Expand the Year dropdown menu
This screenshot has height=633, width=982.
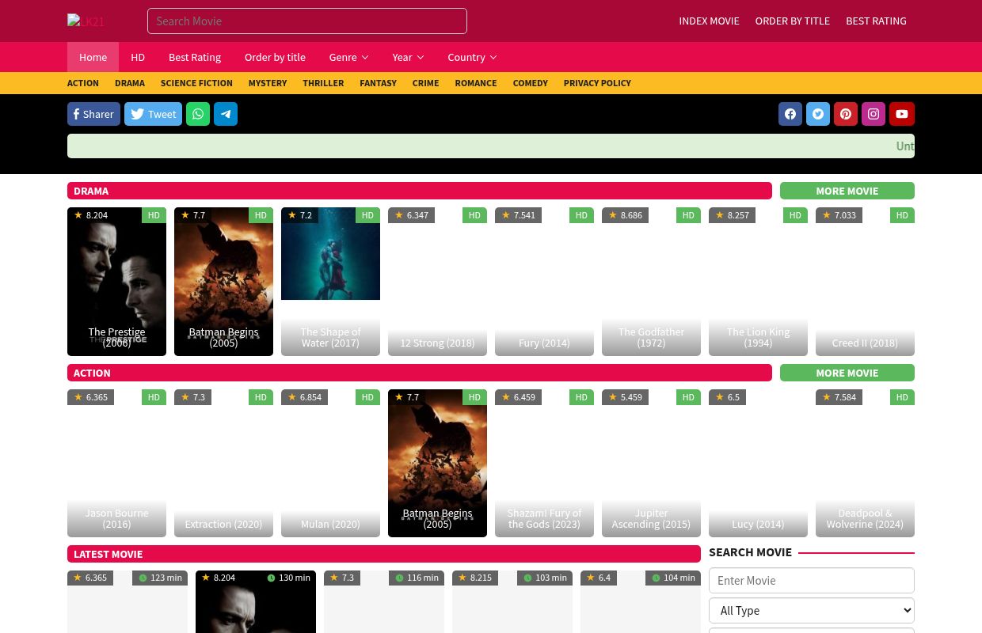408,57
